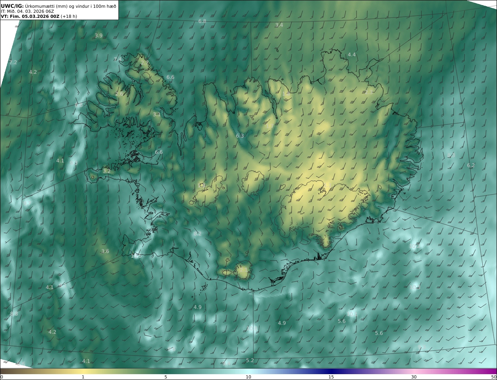Click the 1 tick on the color scale
This screenshot has width=497, height=380.
83,377
